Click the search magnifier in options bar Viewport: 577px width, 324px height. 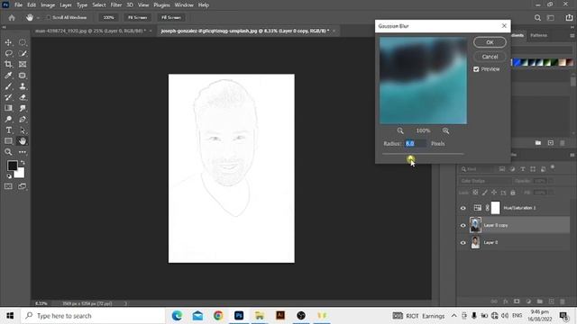click(537, 17)
